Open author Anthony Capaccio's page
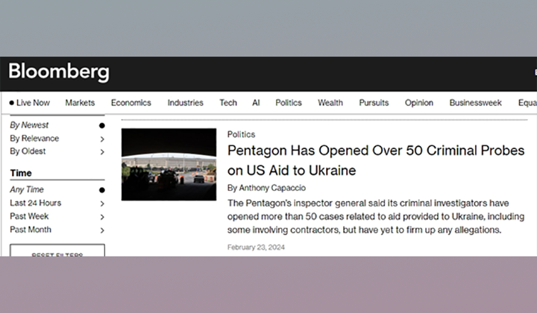Screen dimensions: 537x313 pyautogui.click(x=272, y=188)
